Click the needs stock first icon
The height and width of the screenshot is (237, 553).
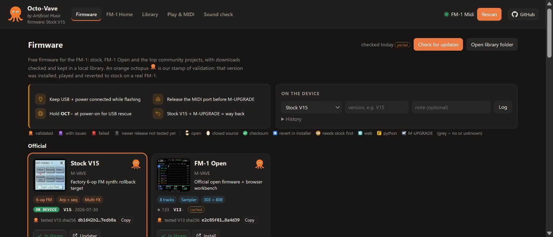(318, 133)
